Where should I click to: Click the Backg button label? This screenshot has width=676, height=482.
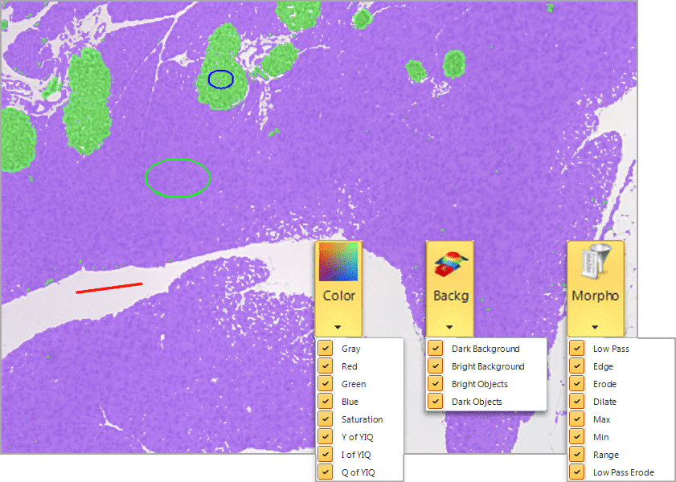(x=450, y=296)
